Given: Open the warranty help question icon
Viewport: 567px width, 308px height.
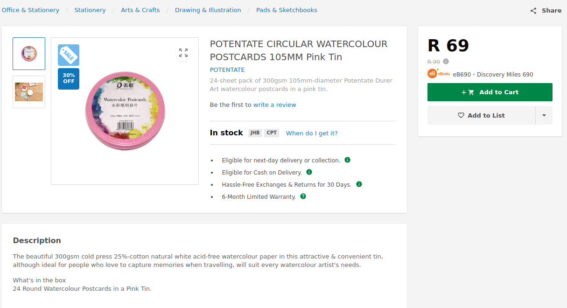Looking at the screenshot, I should pyautogui.click(x=303, y=196).
